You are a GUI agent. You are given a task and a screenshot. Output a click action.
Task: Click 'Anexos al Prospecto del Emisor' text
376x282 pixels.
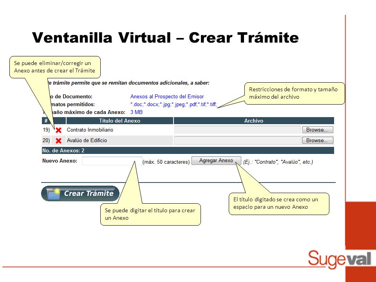(167, 96)
